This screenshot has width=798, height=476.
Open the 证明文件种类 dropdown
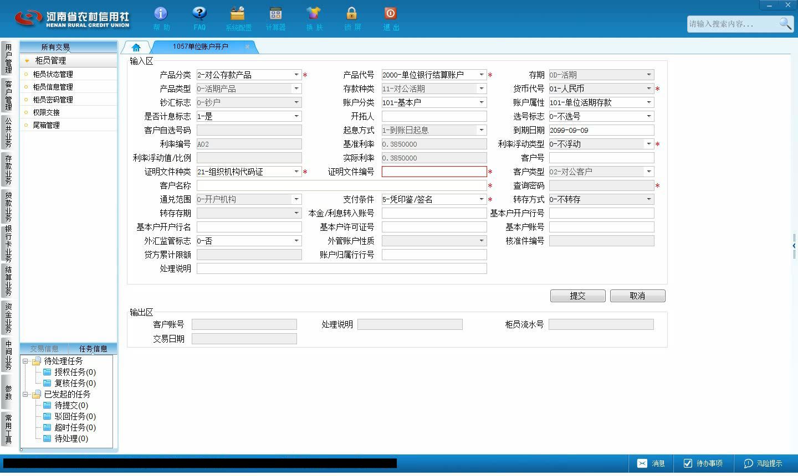(296, 172)
